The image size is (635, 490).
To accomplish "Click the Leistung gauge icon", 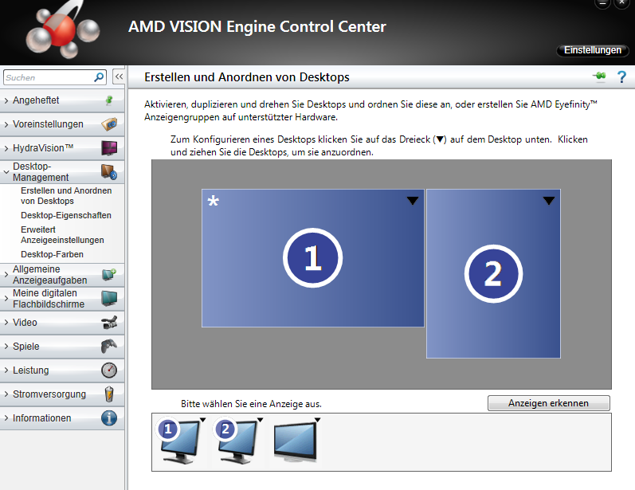I will tap(109, 370).
